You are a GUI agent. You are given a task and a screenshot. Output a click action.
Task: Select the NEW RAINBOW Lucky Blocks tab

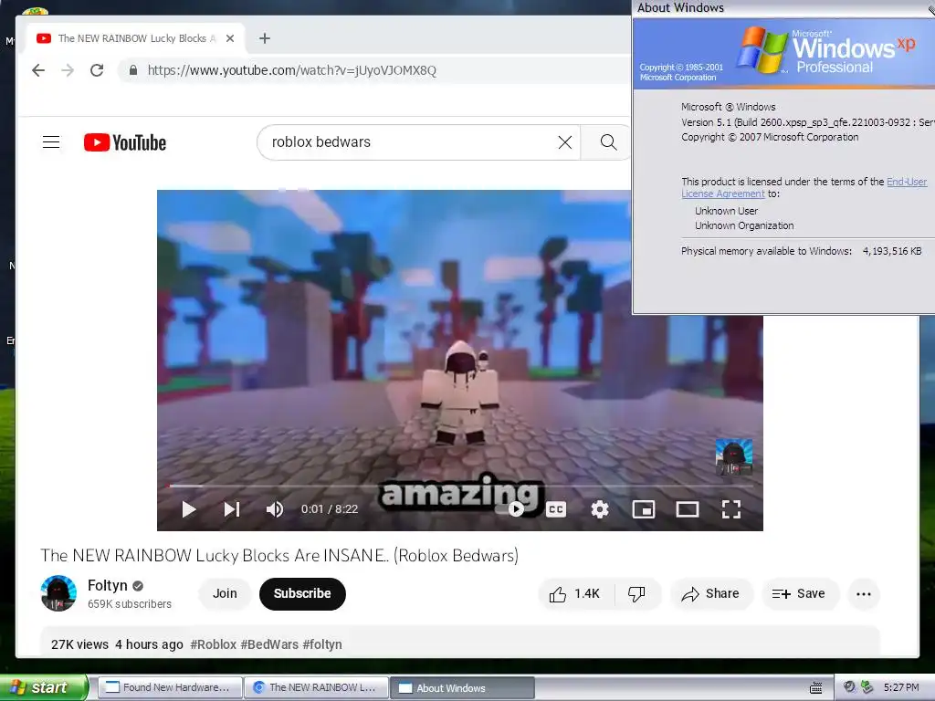click(x=136, y=38)
